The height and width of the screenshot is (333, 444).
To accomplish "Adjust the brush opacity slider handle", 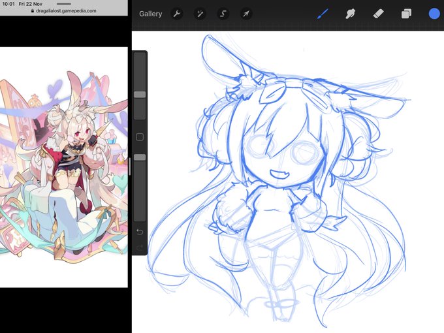I will 140,157.
